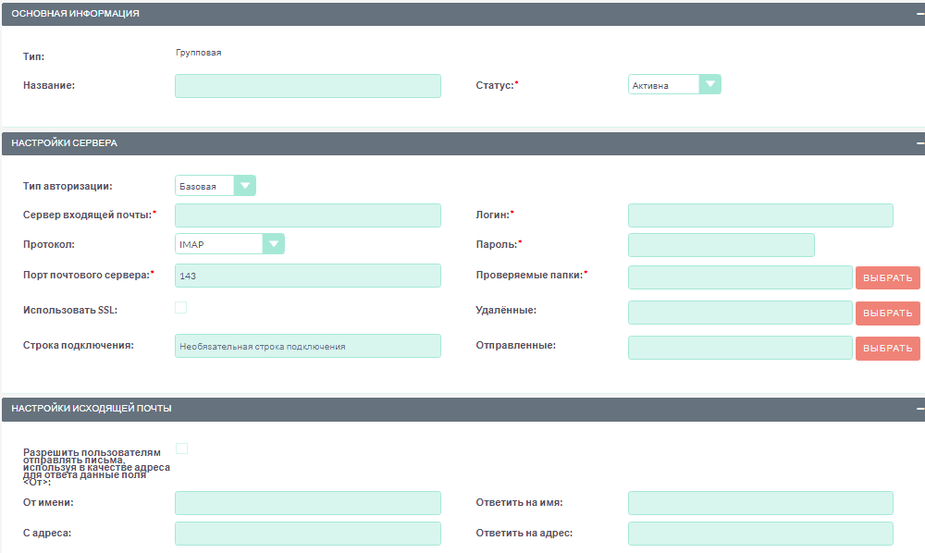Click Выбрать button for Отправленные folder
Screen dimensions: 925x553
coord(887,348)
